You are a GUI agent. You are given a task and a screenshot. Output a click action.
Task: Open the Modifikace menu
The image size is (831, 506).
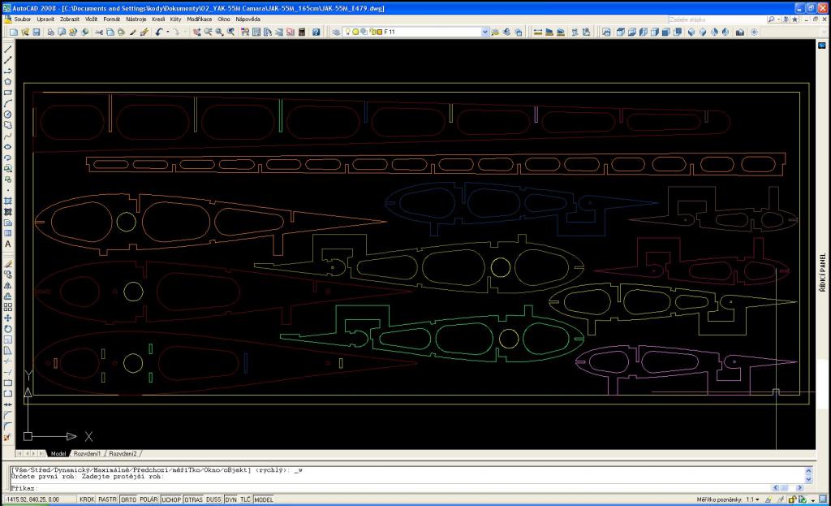(200, 18)
